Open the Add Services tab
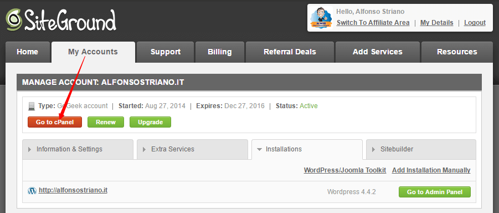The height and width of the screenshot is (213, 499). point(377,52)
